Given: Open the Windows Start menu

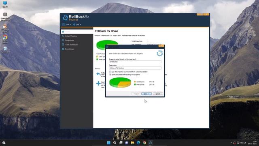Looking at the screenshot, I should click(x=109, y=143).
